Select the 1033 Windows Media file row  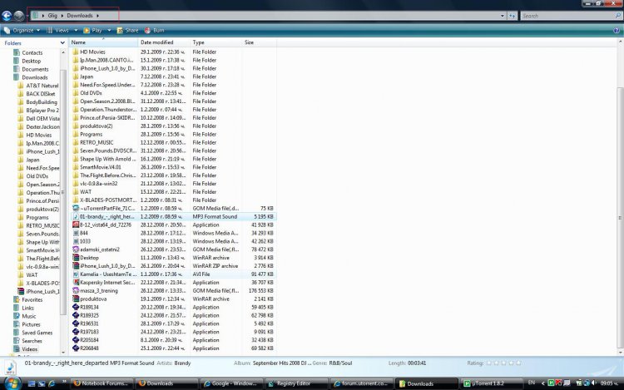[174, 241]
